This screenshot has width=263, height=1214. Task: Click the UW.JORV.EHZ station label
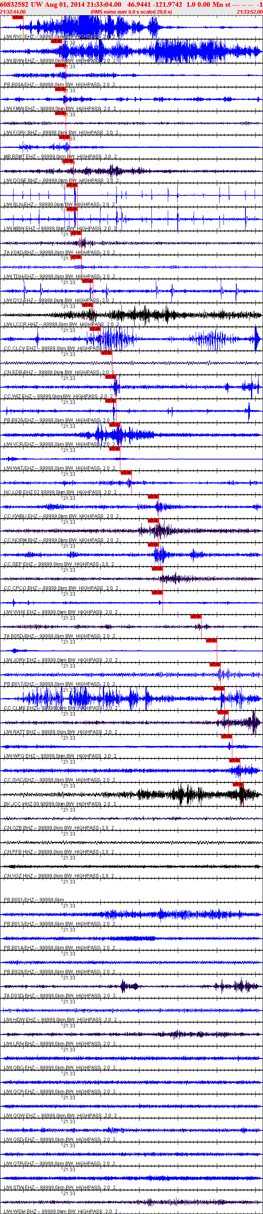tap(61, 660)
